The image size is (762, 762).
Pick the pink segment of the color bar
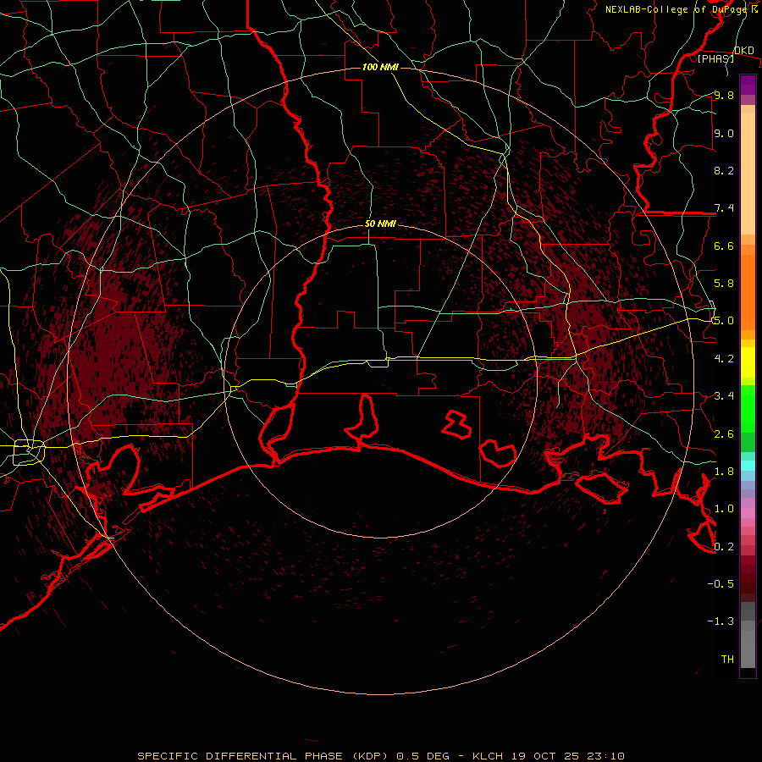(748, 513)
